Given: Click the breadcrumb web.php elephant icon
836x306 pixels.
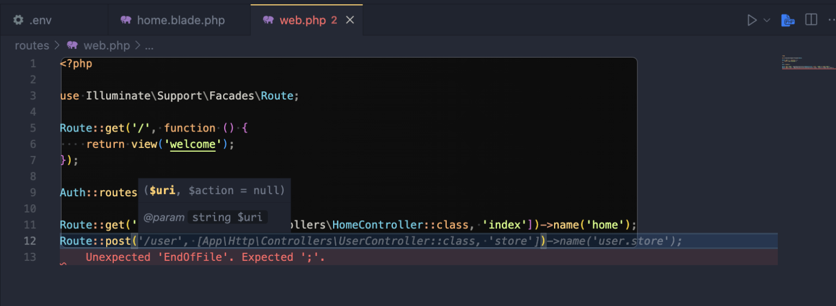Looking at the screenshot, I should (72, 46).
